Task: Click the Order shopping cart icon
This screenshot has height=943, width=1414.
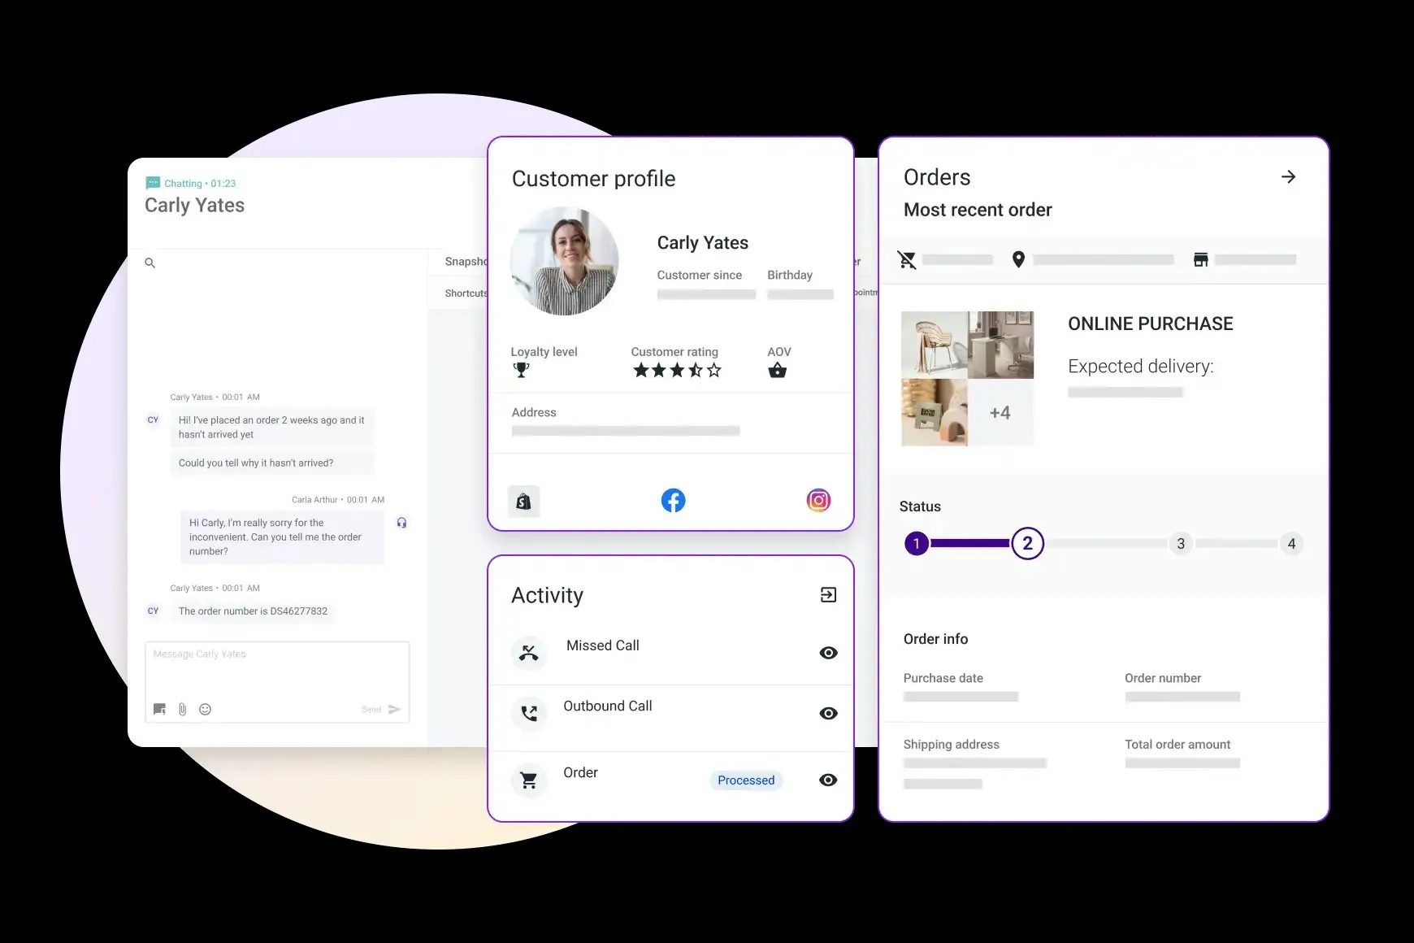Action: point(529,780)
